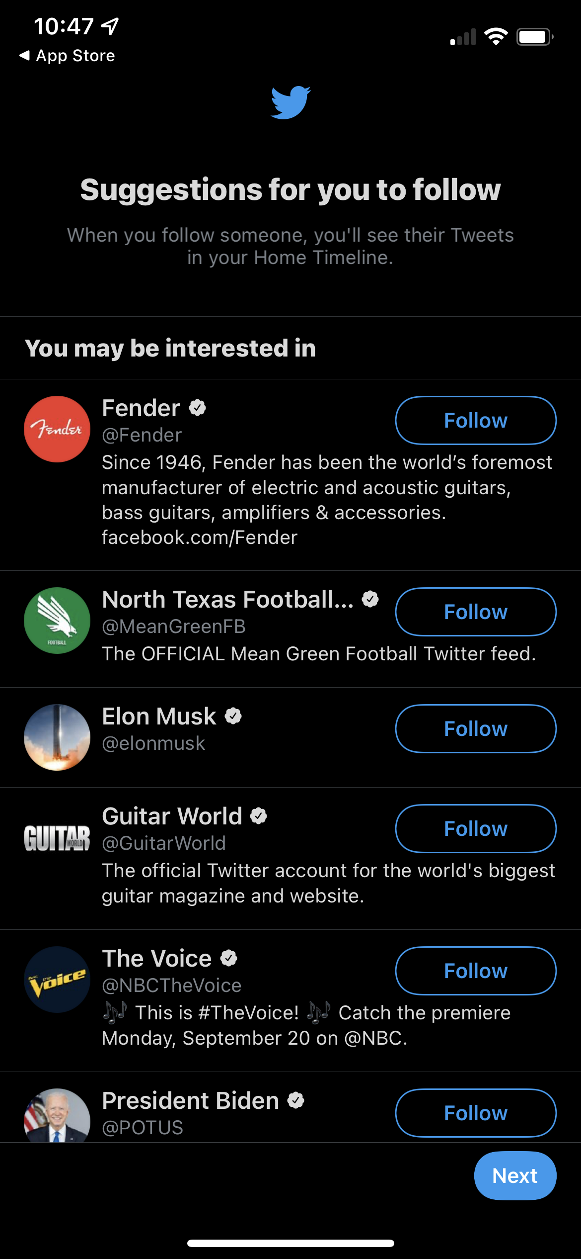Tap the verified badge next to Elon Musk
This screenshot has width=581, height=1259.
[233, 717]
